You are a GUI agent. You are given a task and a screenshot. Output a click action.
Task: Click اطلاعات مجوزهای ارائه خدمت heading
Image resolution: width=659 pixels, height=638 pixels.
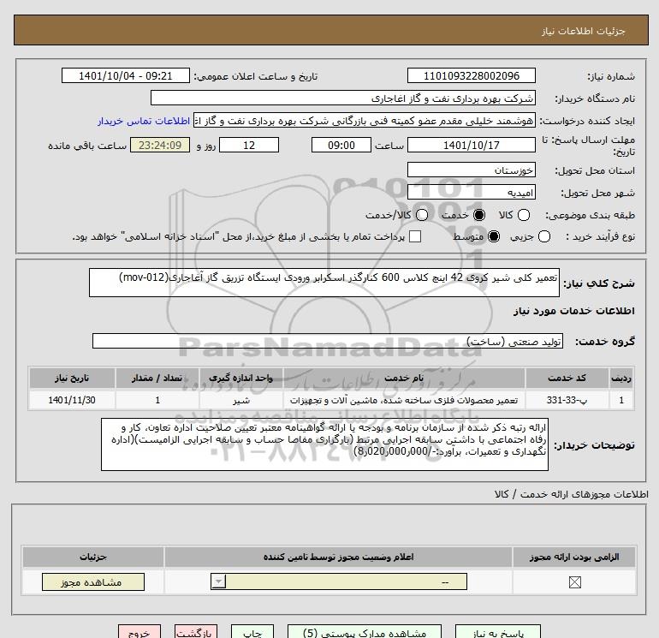571,494
